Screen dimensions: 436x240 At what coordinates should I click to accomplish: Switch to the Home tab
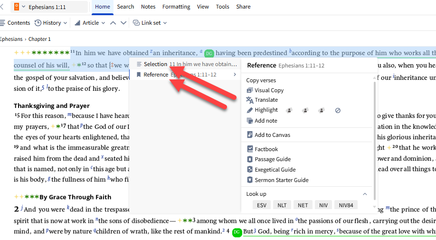tap(102, 7)
